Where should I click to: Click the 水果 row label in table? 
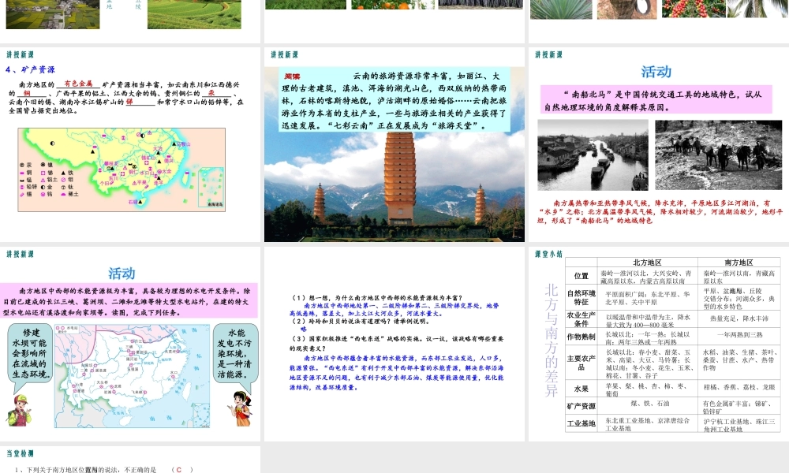[581, 389]
